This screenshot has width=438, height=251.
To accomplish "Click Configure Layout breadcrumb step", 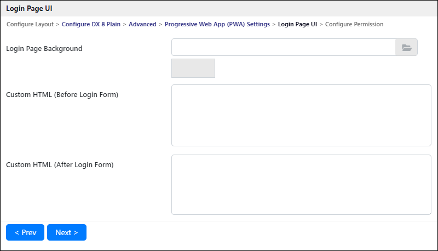I will point(30,24).
